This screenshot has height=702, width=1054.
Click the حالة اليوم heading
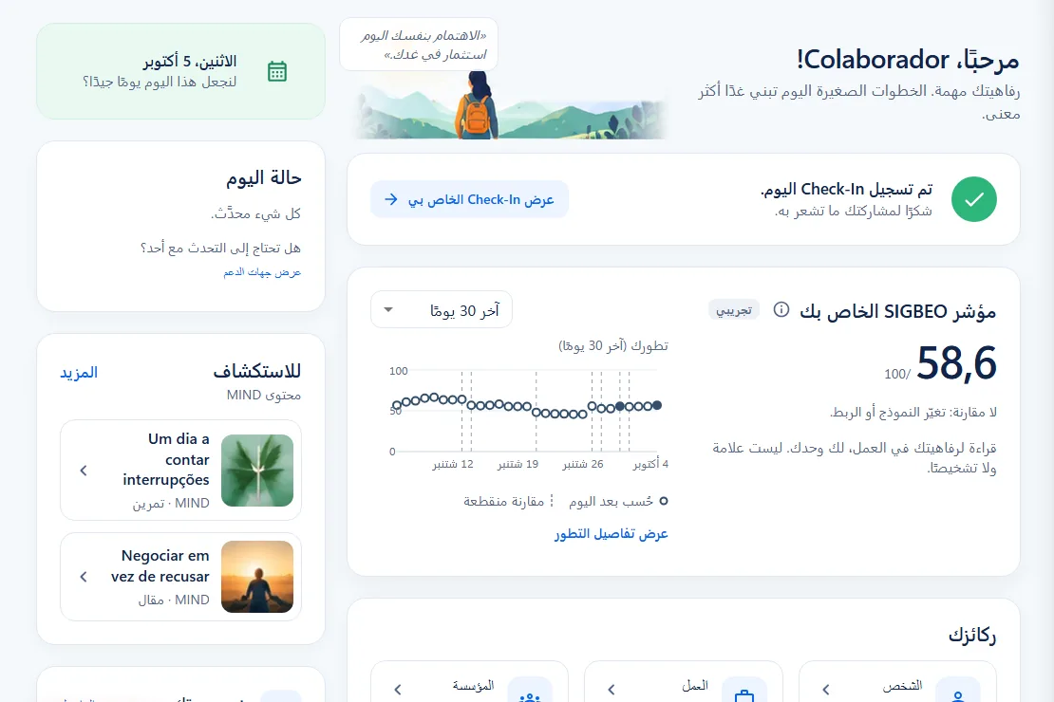click(264, 177)
